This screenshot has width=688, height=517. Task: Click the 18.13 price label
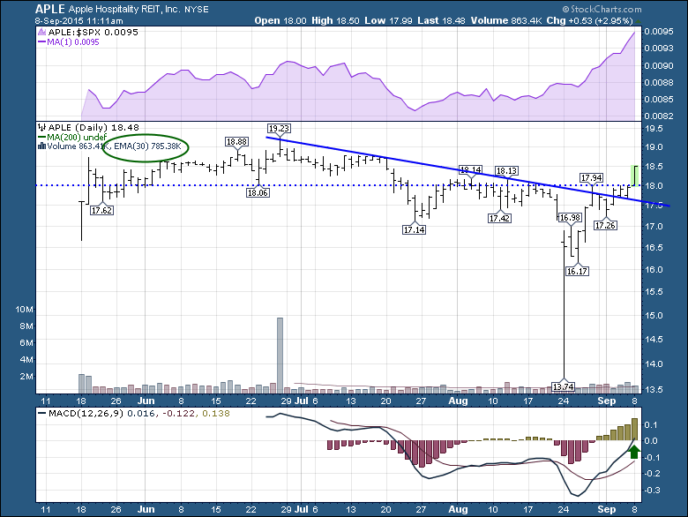tap(506, 171)
